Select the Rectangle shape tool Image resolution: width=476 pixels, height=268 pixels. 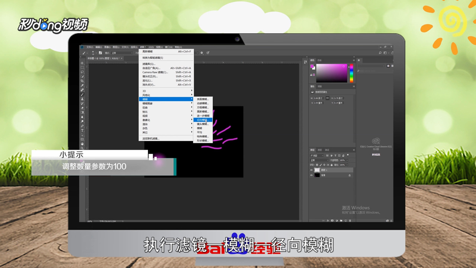pyautogui.click(x=82, y=139)
